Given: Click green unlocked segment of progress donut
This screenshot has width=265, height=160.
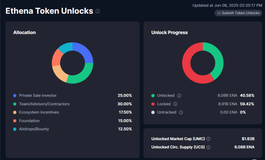Looking at the screenshot, I should click(x=218, y=59).
